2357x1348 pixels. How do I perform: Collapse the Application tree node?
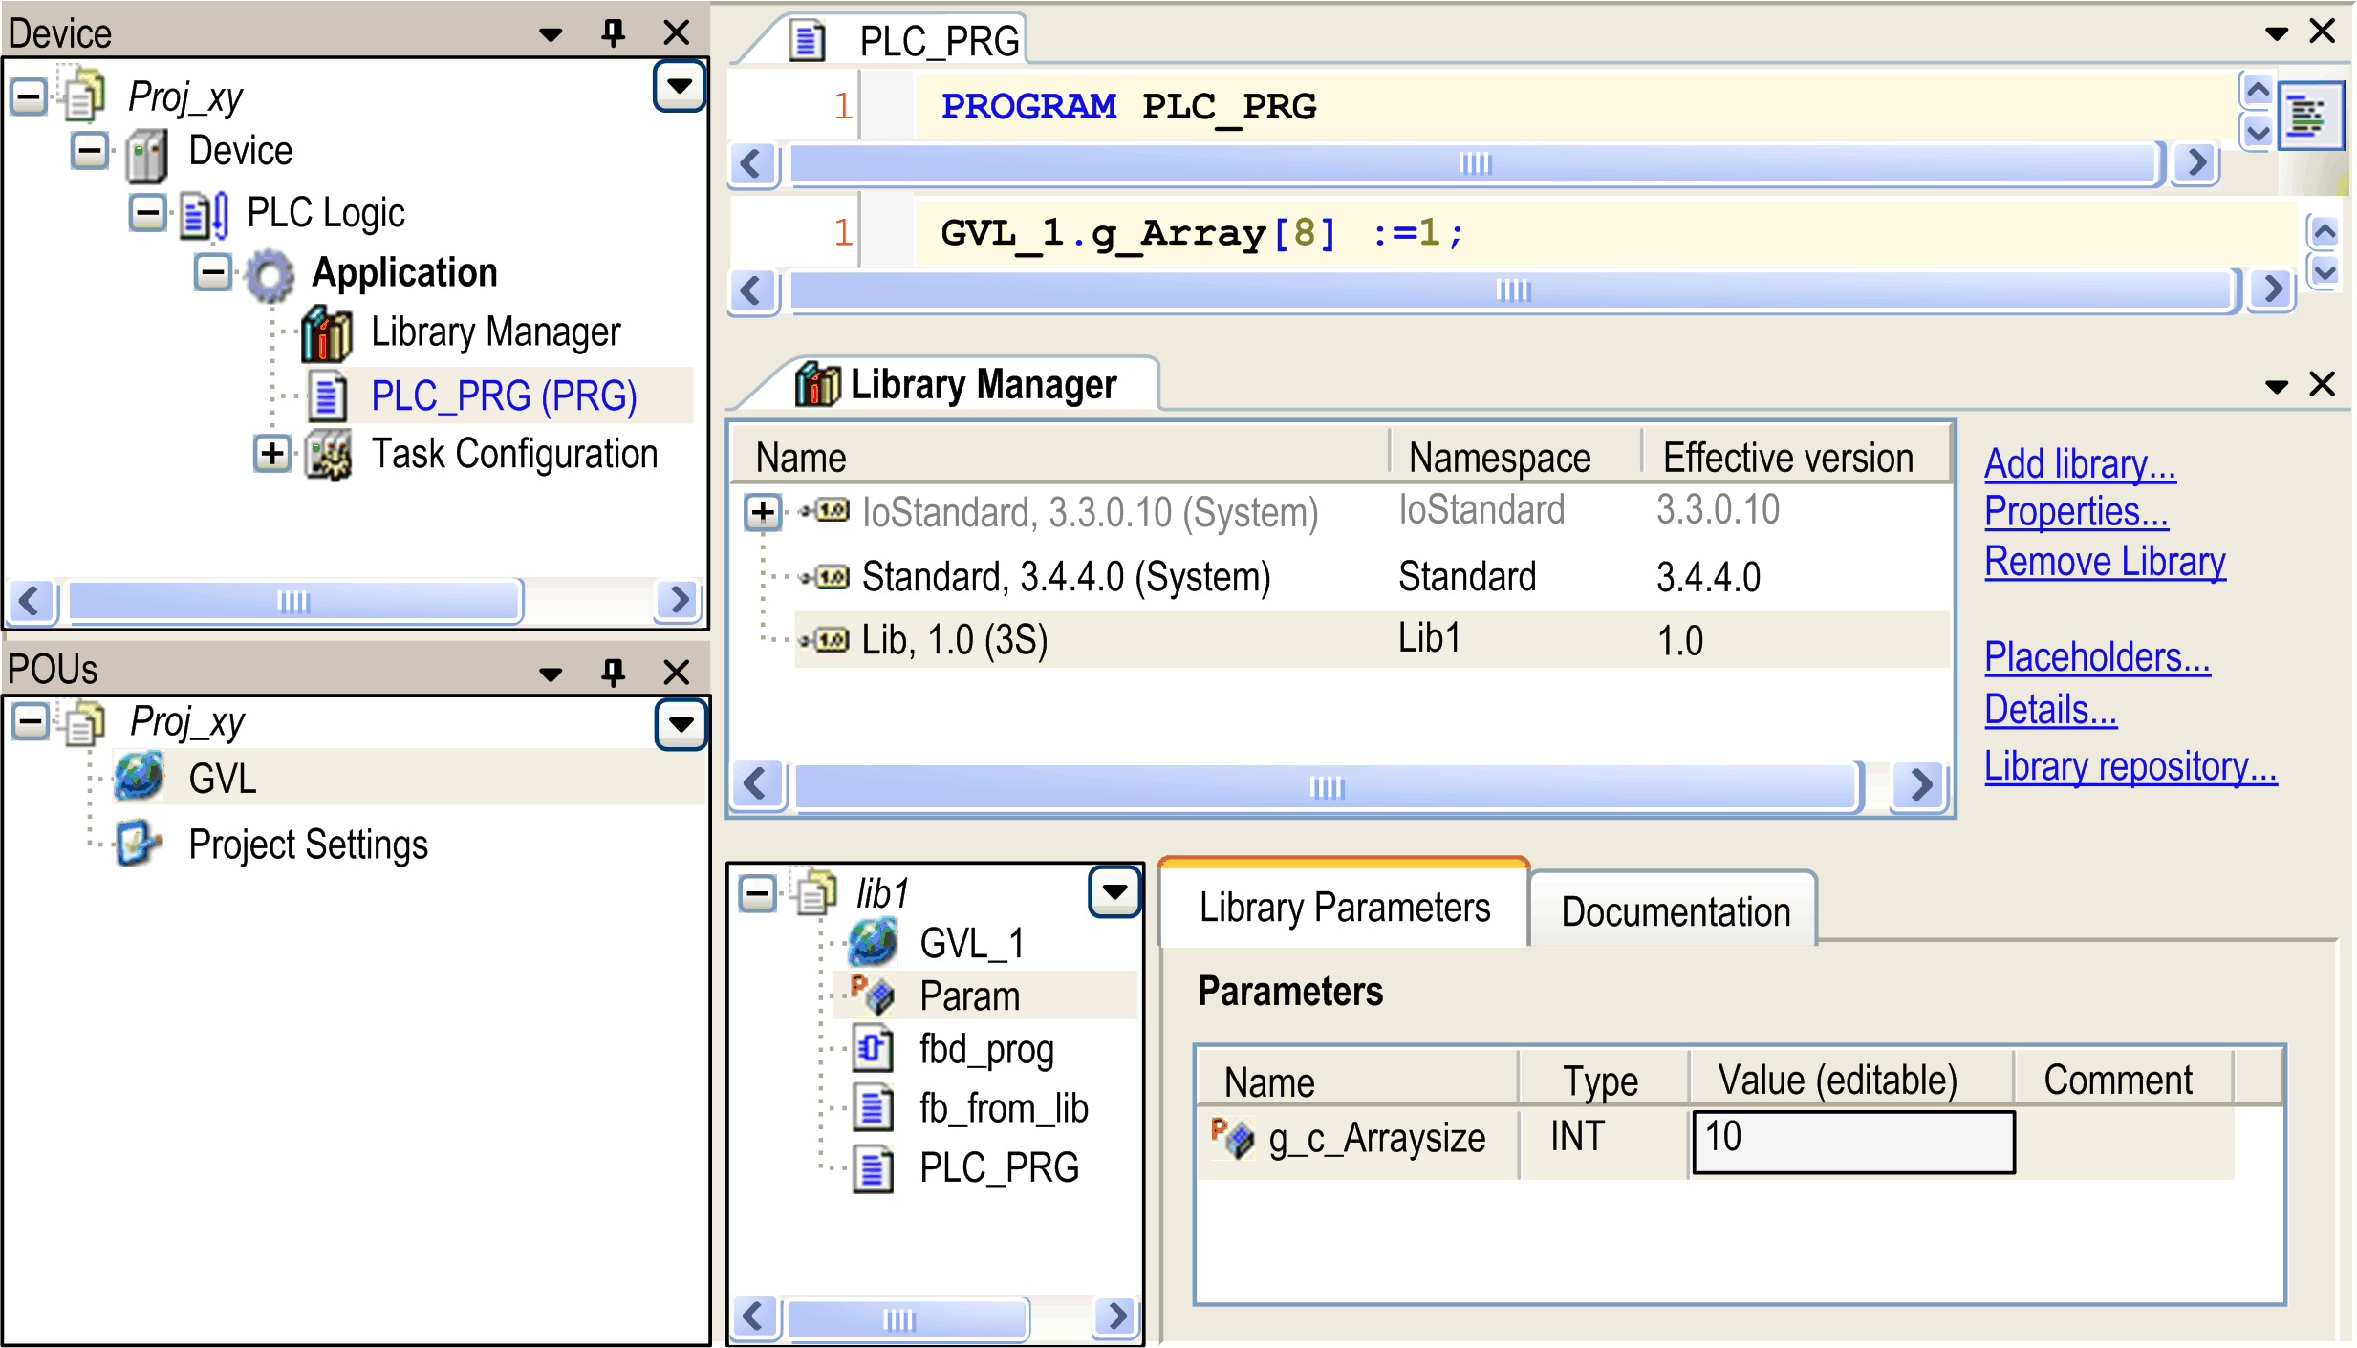click(x=213, y=273)
